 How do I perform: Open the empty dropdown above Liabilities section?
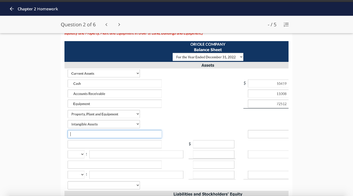coord(104,185)
